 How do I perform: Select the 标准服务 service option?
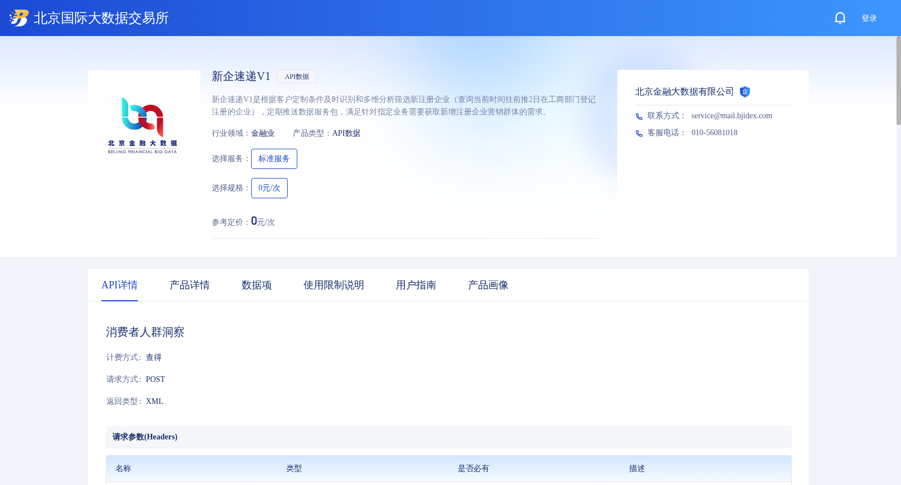click(274, 159)
